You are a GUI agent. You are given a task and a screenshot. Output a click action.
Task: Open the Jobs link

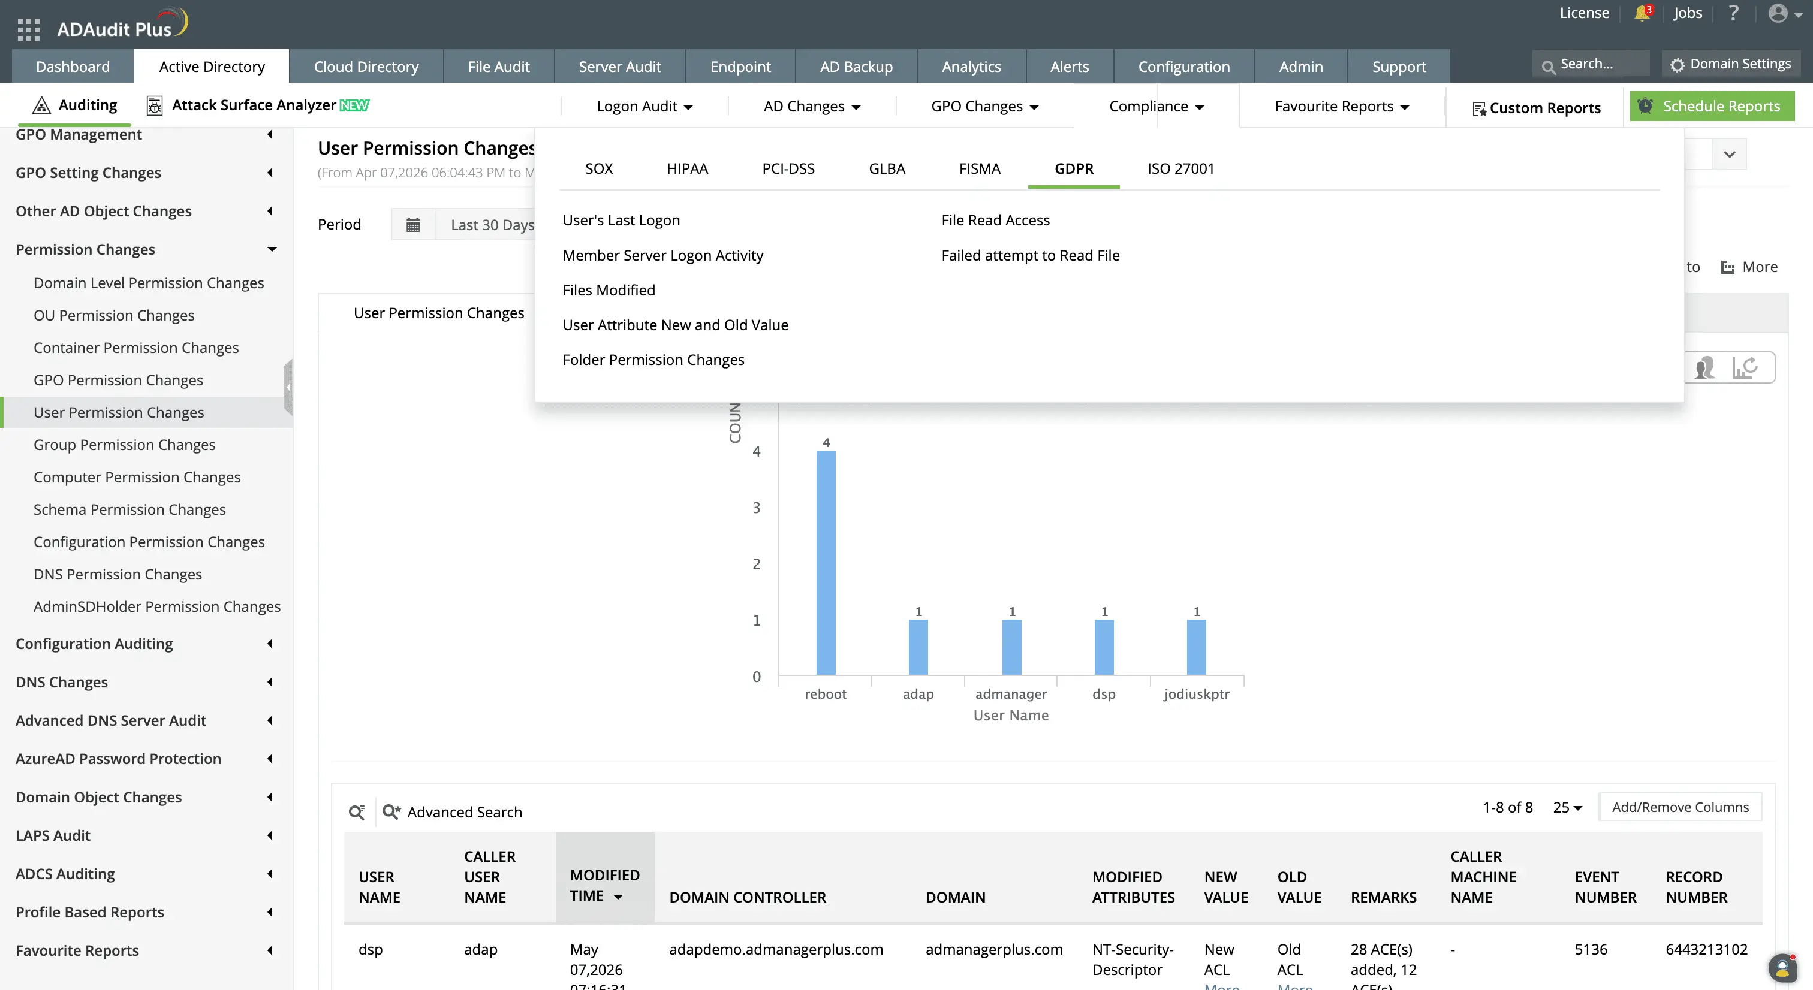[1687, 13]
